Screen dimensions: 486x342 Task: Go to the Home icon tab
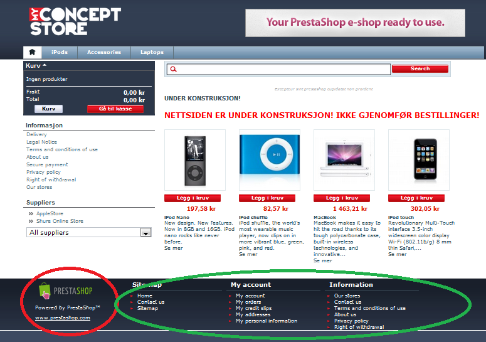(x=32, y=52)
